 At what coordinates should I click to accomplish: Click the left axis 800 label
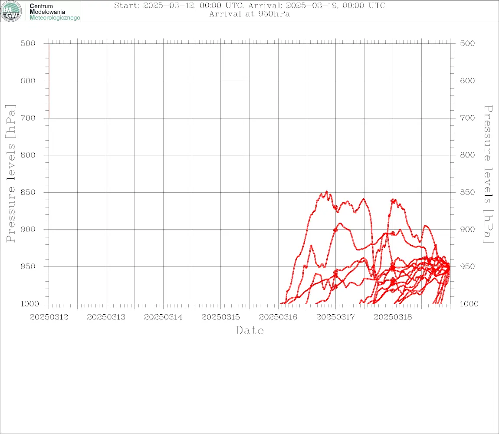click(28, 155)
